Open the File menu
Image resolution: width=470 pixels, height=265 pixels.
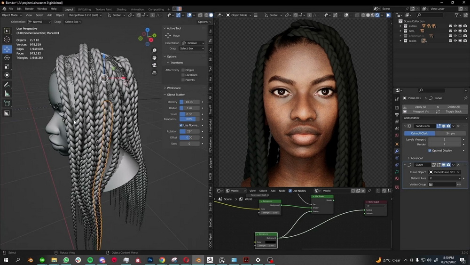(x=11, y=8)
